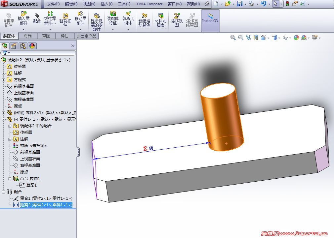Click the Print icon

pos(251,4)
